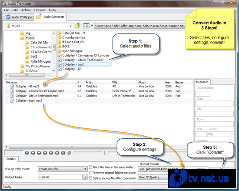239x191 pixels.
Task: Click the Coldplay - 42.mp3 file icon in queue
Action: pyautogui.click(x=12, y=87)
